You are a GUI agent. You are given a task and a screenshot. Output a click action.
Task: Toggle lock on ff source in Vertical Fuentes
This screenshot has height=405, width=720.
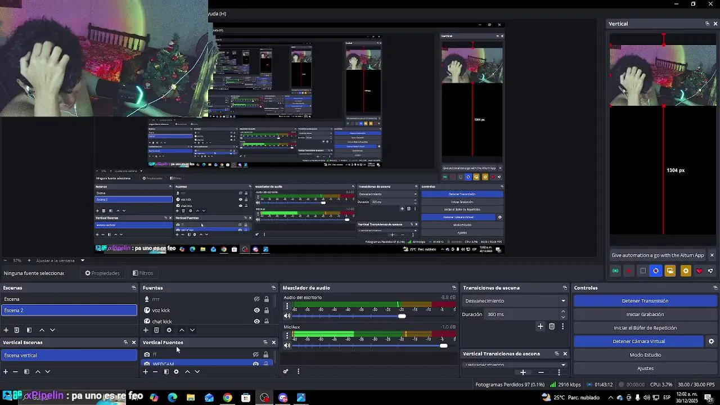point(265,354)
